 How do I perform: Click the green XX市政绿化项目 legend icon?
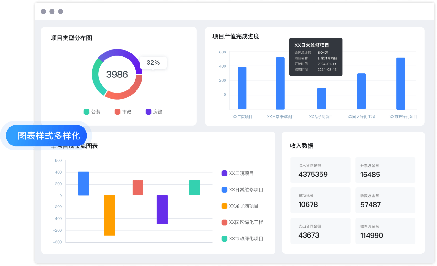(225, 239)
